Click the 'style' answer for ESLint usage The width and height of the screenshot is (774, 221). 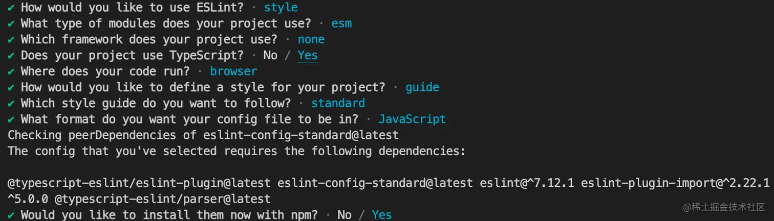tap(281, 8)
